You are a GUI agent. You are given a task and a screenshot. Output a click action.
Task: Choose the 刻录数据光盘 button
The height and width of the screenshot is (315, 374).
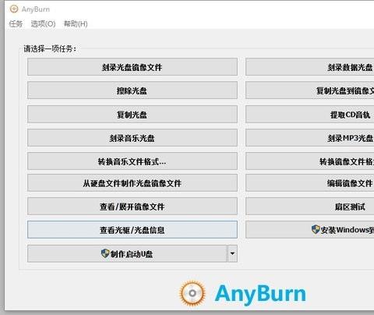tap(310, 67)
